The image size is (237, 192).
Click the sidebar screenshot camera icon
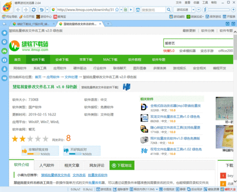pos(4,60)
